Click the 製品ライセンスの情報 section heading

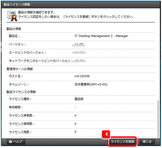21,92
